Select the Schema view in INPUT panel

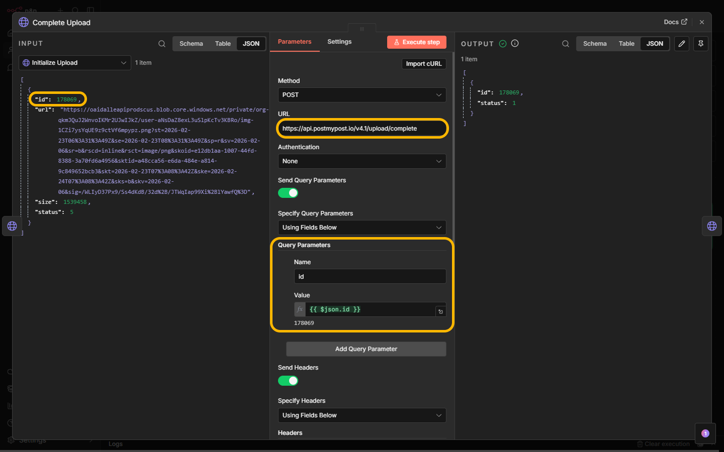tap(191, 44)
